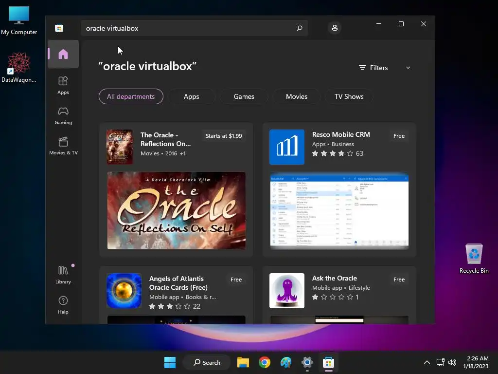Launch Google Chrome from taskbar

[x=264, y=362]
